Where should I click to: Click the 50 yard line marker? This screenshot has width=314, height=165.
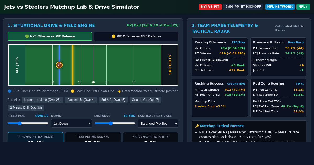click(93, 82)
